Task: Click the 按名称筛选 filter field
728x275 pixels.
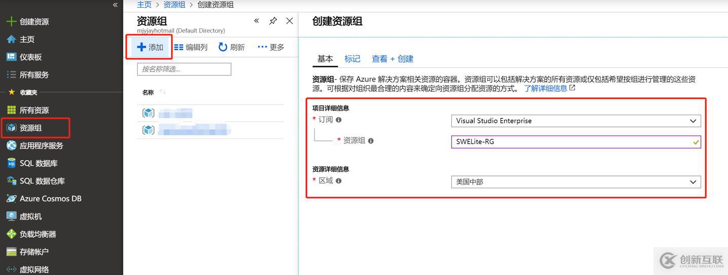Action: (184, 69)
